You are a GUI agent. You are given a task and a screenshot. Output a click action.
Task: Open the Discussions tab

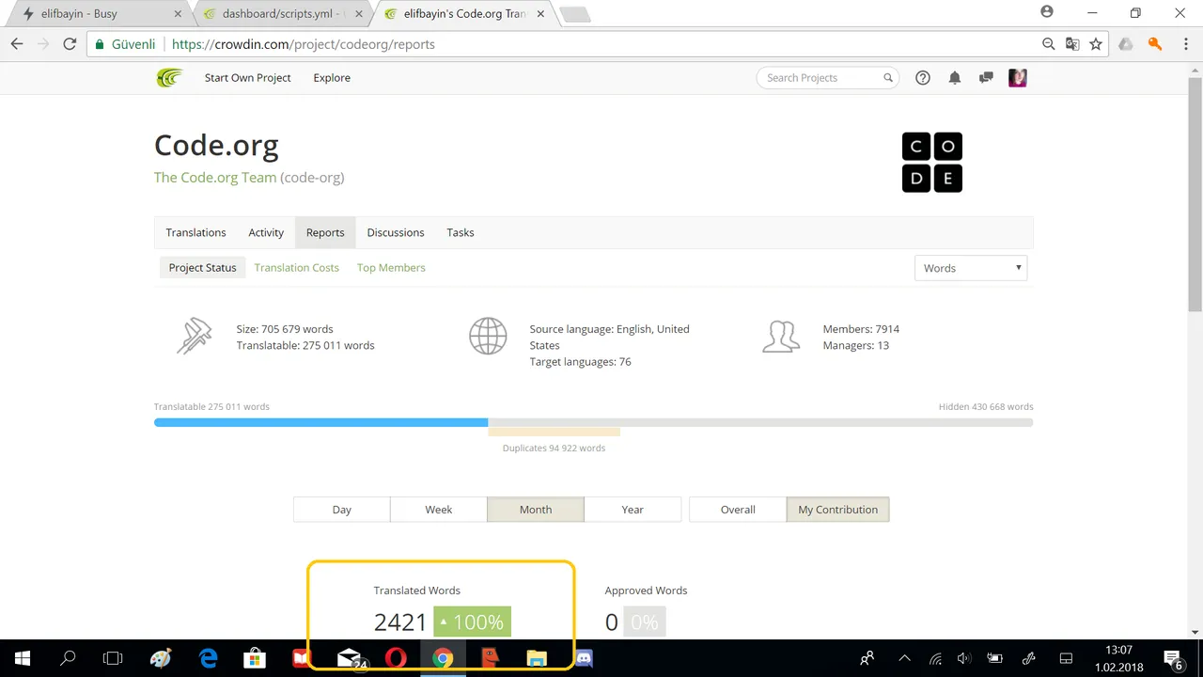396,232
